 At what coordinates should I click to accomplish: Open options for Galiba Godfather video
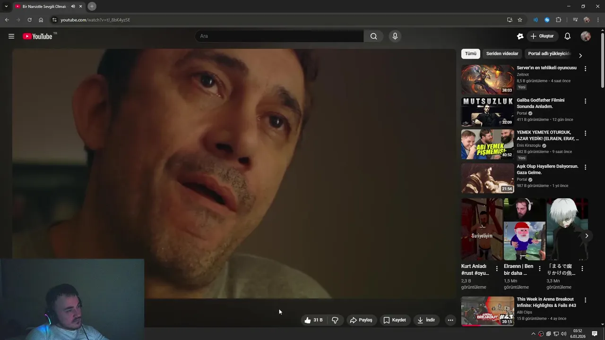(x=585, y=101)
